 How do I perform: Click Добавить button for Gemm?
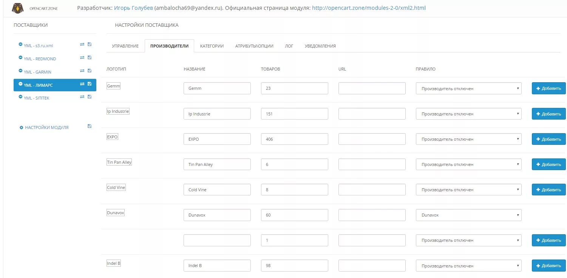pyautogui.click(x=548, y=88)
